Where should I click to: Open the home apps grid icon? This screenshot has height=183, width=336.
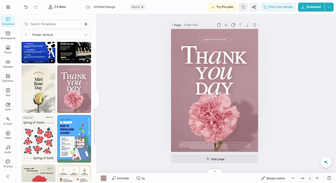(8, 7)
